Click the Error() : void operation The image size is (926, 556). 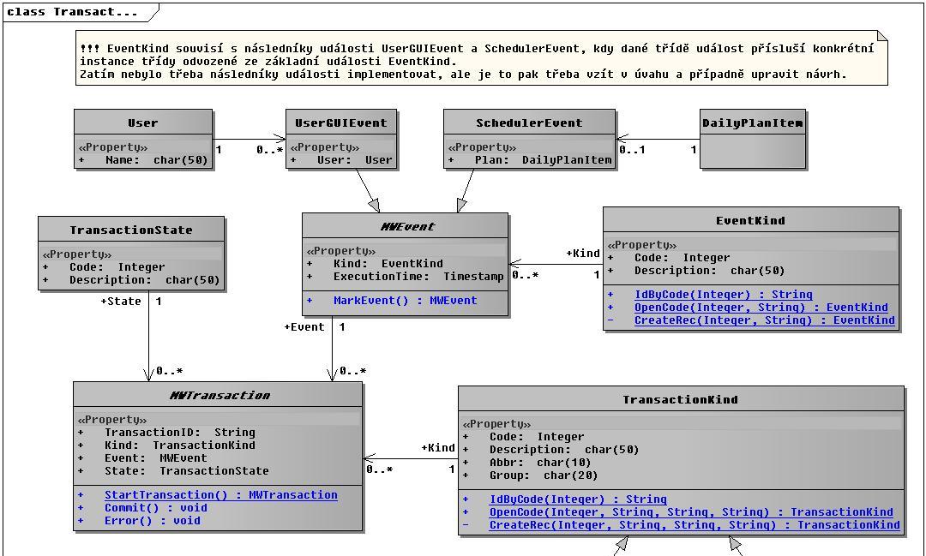(140, 521)
